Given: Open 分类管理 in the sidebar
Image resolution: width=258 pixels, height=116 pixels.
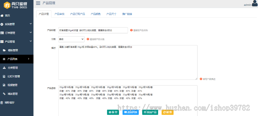Looking at the screenshot, I should [12, 68].
